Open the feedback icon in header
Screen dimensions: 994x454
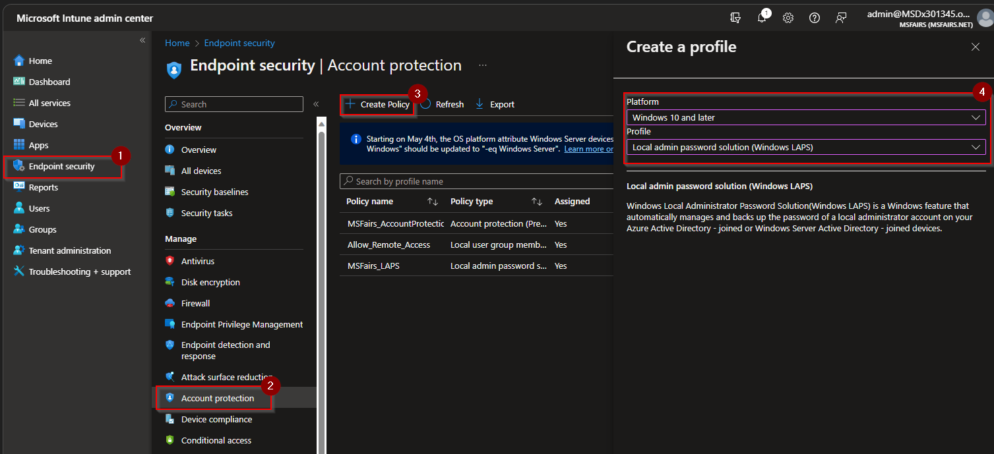click(x=840, y=18)
